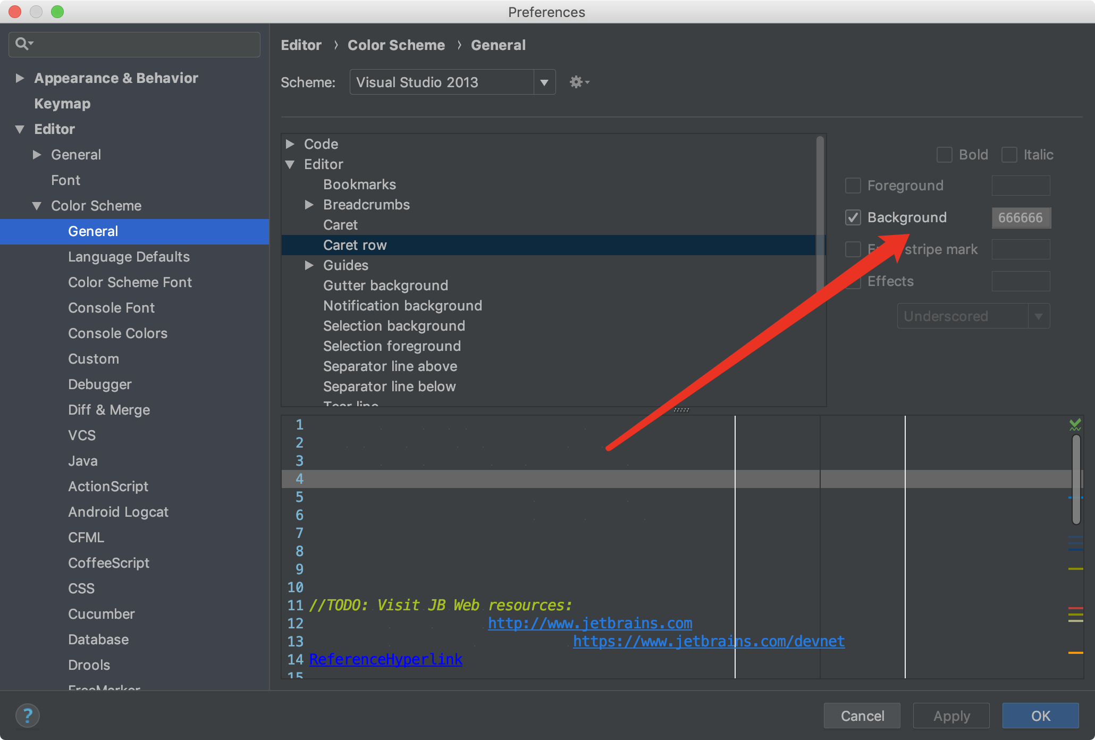Uncheck the Background checkbox

(853, 217)
